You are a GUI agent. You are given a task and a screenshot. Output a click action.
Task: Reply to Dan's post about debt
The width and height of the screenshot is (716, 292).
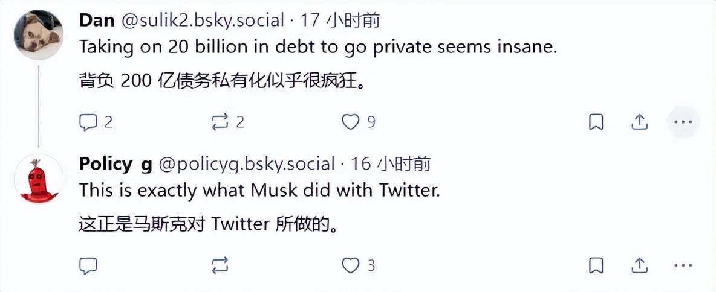(x=88, y=122)
